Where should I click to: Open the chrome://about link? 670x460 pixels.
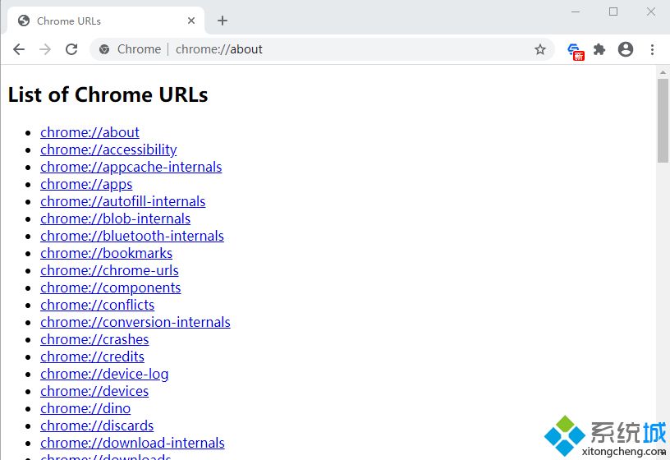click(89, 132)
